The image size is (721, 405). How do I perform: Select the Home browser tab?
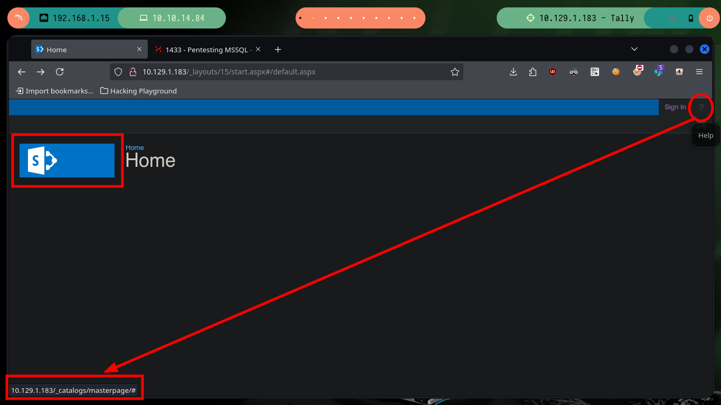(84, 50)
